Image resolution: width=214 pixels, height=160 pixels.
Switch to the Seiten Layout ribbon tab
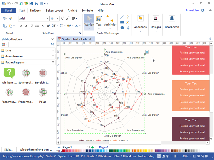point(54,10)
